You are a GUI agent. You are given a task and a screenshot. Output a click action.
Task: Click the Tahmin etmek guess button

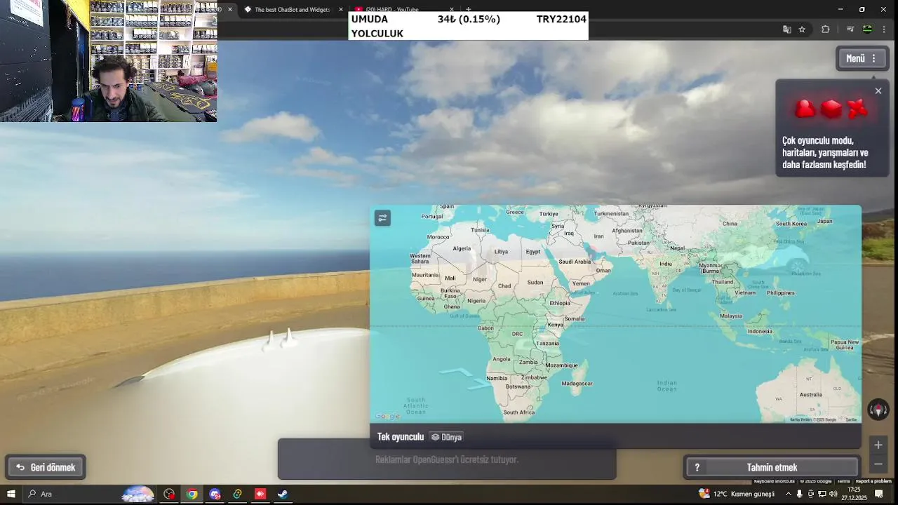[x=772, y=467]
